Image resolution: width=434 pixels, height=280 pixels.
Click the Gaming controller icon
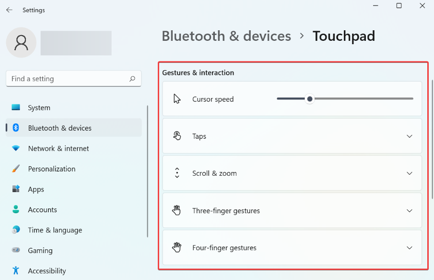click(x=16, y=250)
